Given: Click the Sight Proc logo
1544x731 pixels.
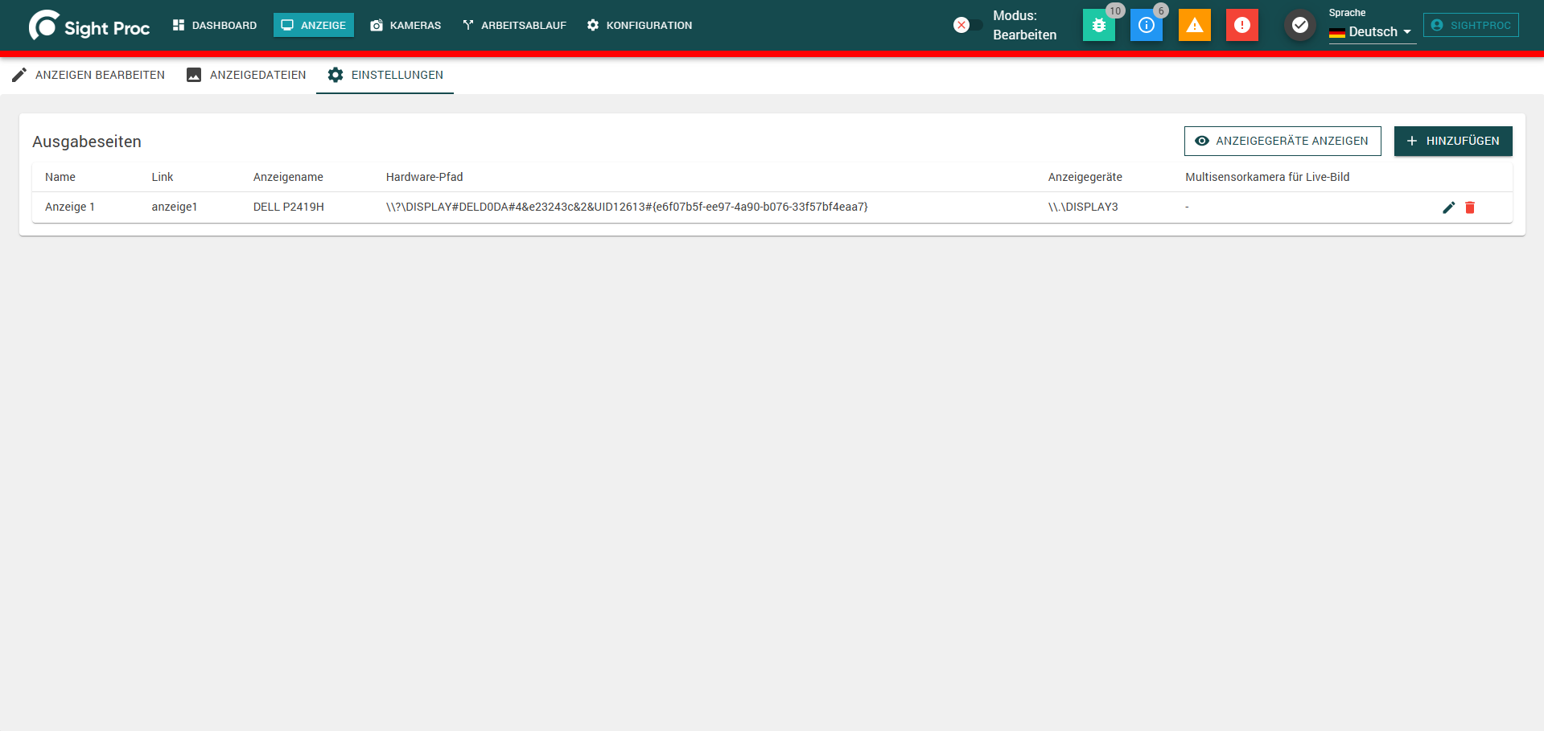Looking at the screenshot, I should coord(89,26).
